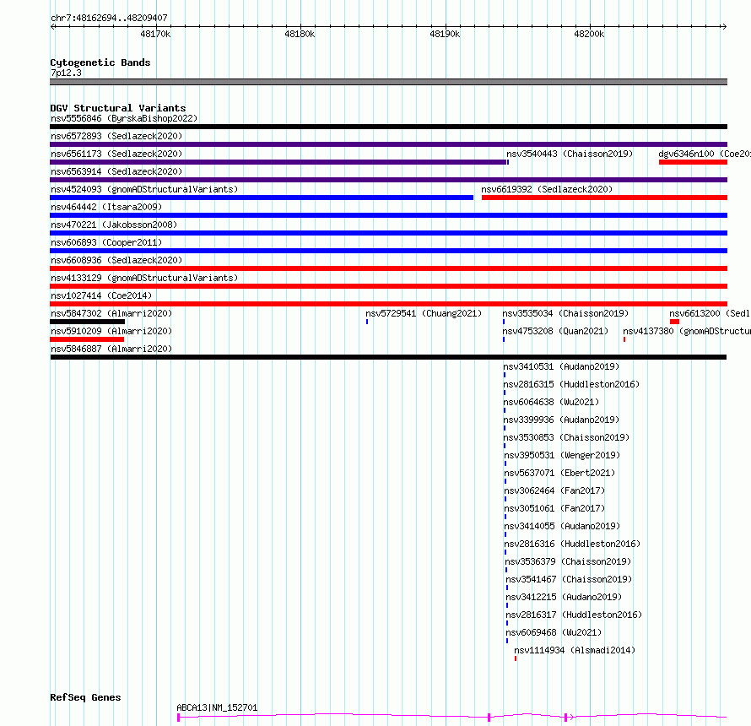
Task: Click the 48180k ruler position label
Action: [300, 35]
